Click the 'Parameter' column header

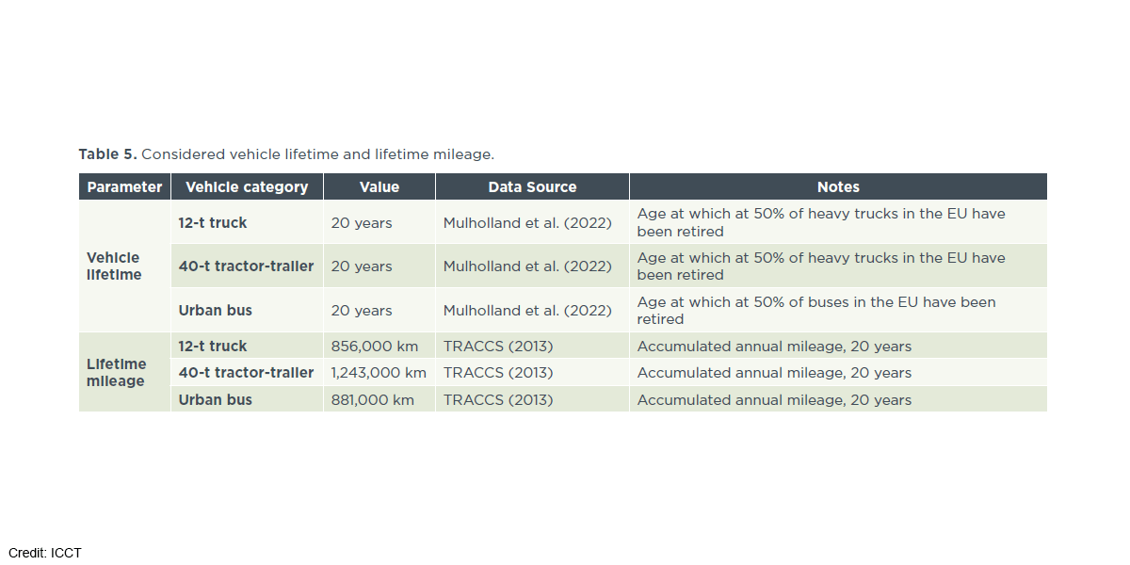pos(124,186)
